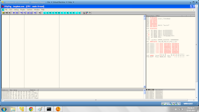Click the Step over toolbar icon
This screenshot has height=112, width=199.
pos(25,13)
